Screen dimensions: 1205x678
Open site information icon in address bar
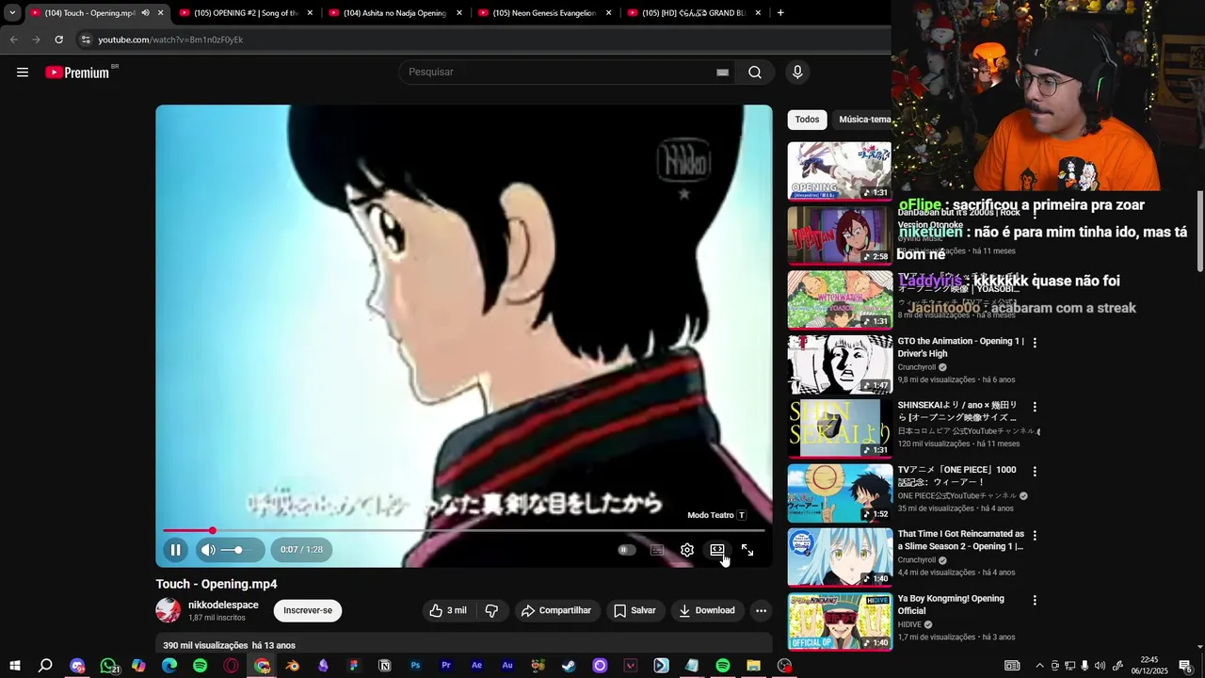[86, 40]
